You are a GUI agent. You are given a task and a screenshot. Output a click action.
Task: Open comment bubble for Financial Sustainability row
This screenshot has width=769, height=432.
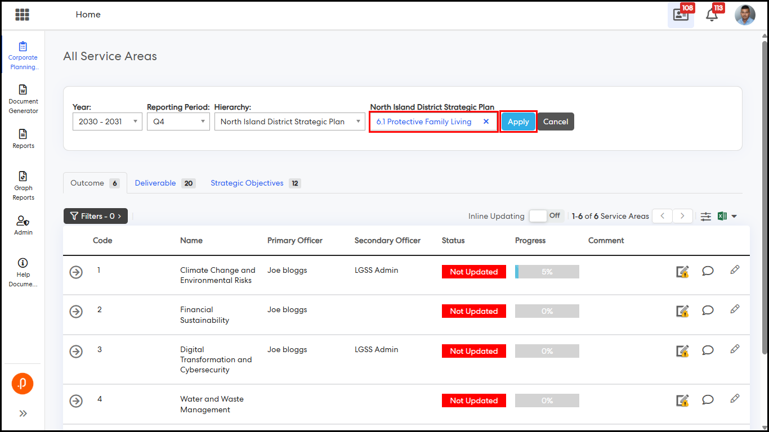pyautogui.click(x=708, y=310)
